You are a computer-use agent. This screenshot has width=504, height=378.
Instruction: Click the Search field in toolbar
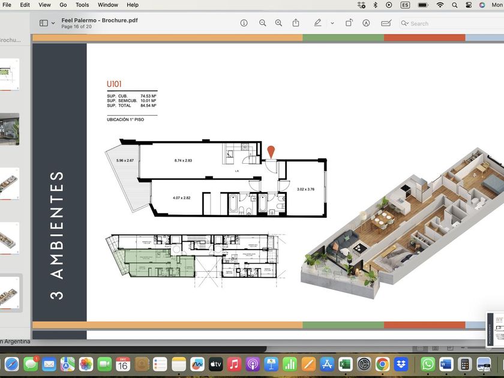pyautogui.click(x=450, y=23)
